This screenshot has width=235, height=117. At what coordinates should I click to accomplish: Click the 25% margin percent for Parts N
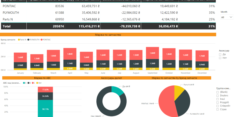(x=212, y=19)
